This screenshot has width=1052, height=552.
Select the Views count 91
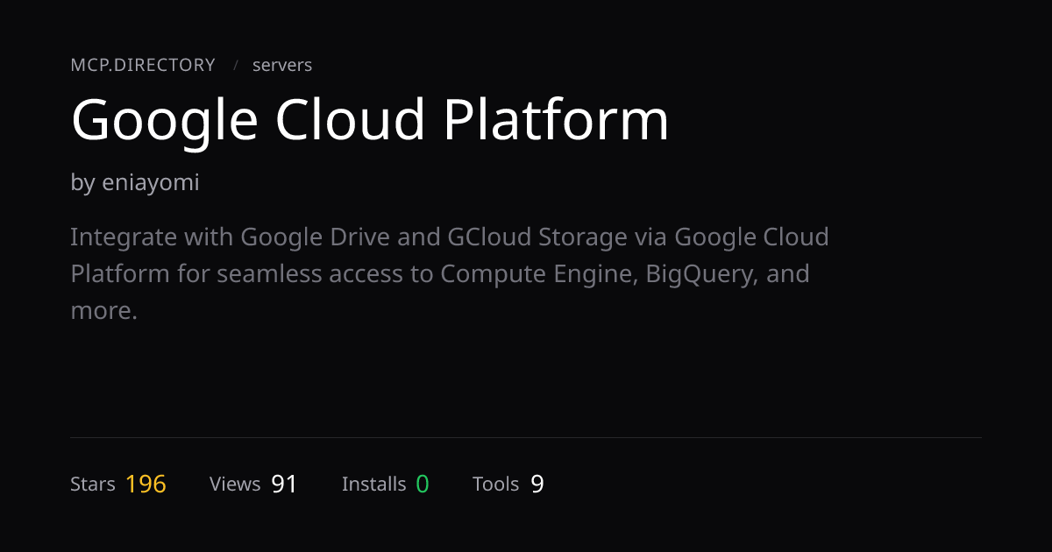pos(284,485)
